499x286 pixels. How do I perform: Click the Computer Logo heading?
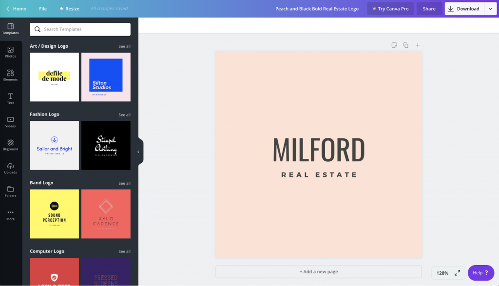[47, 251]
